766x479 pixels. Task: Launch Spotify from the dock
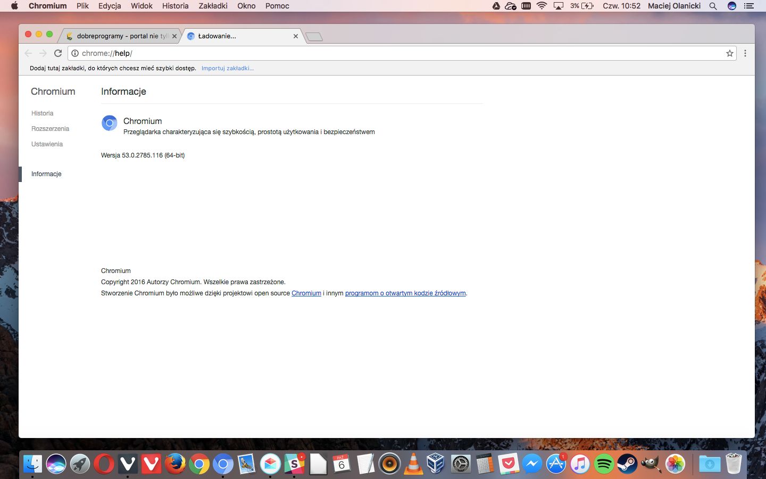[x=604, y=464]
